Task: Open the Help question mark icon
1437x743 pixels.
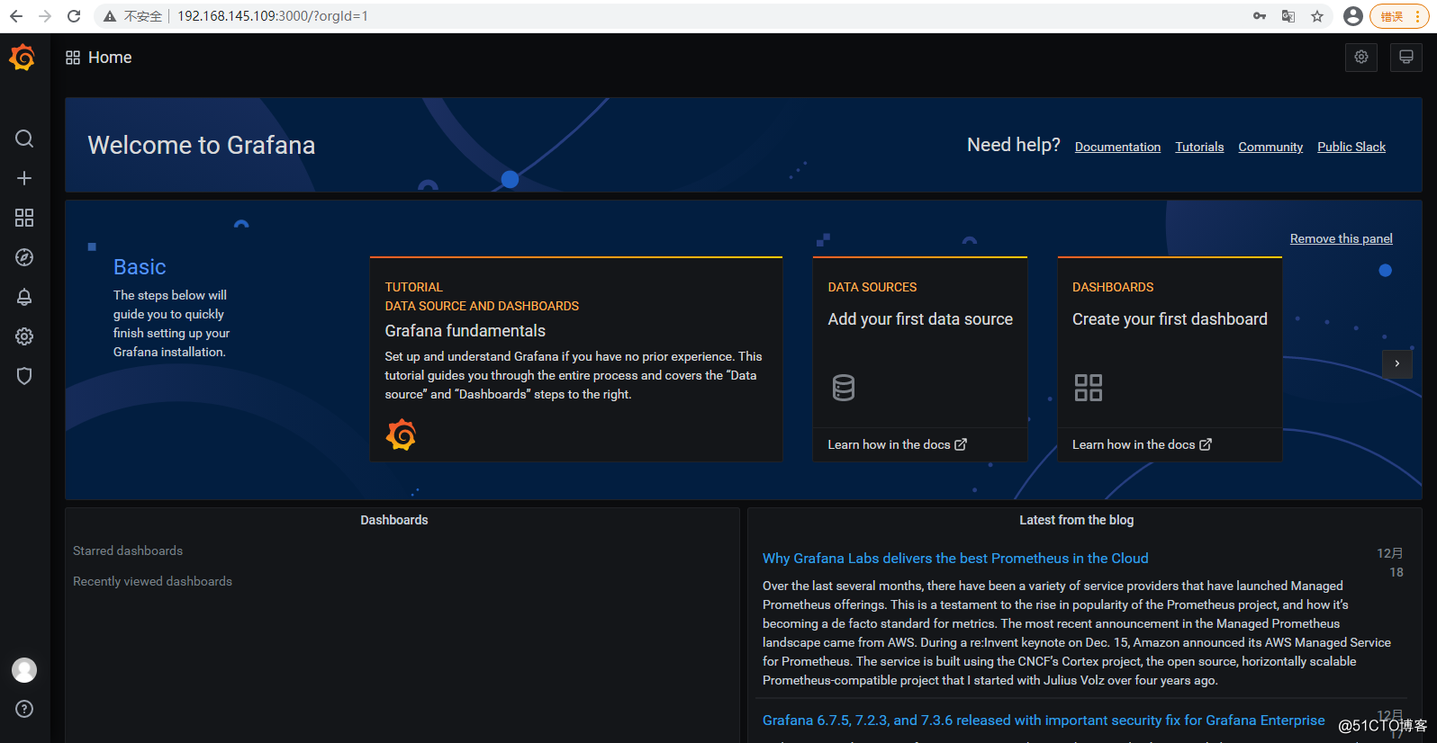Action: pos(24,709)
